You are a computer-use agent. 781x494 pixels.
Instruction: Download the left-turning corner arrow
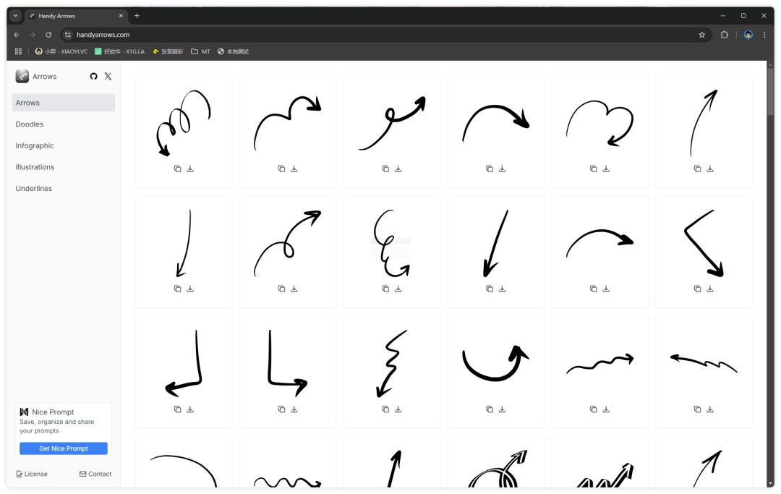190,409
